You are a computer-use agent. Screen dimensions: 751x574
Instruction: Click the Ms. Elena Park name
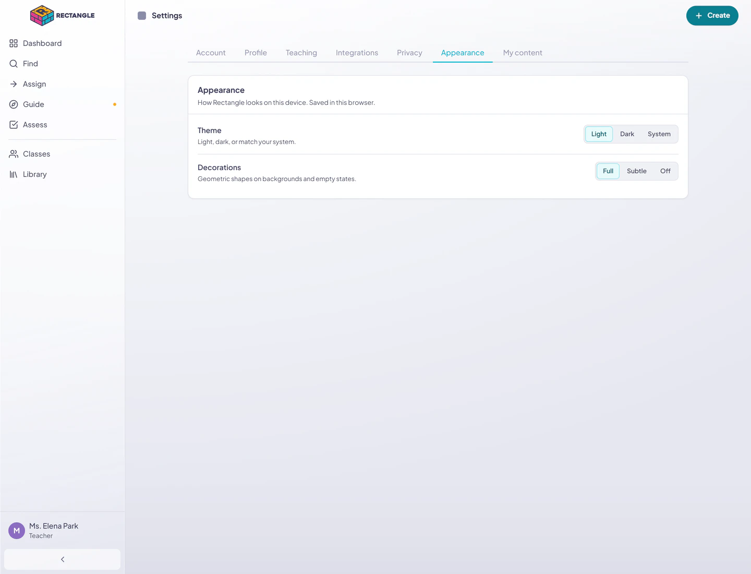[x=54, y=526]
